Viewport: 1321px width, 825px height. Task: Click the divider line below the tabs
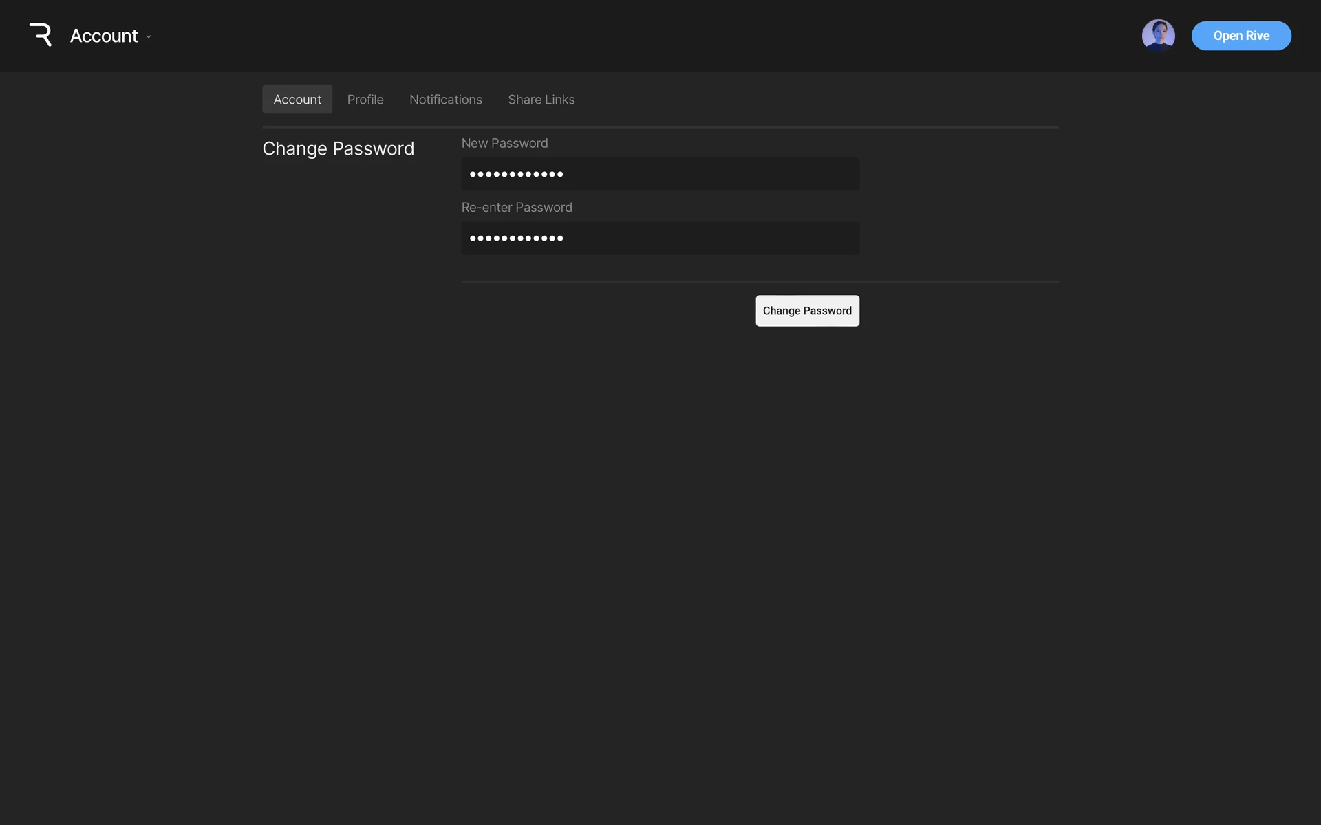[x=660, y=127]
